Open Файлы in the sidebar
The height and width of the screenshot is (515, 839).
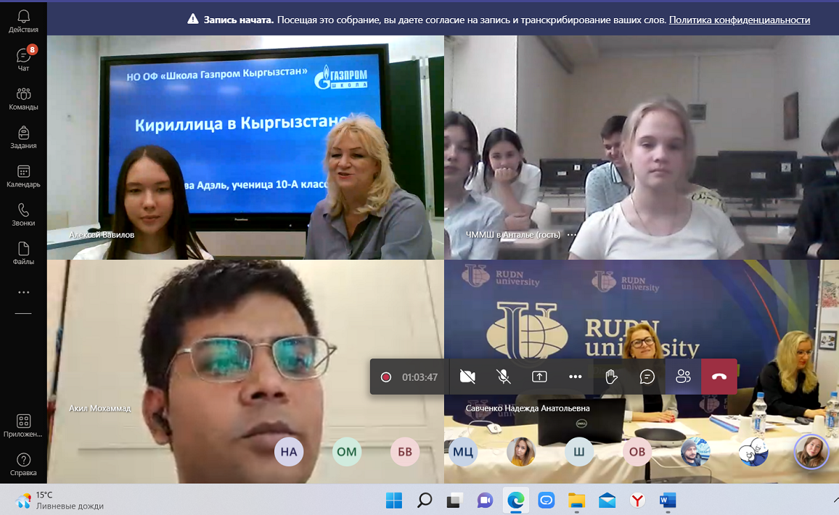pyautogui.click(x=23, y=254)
